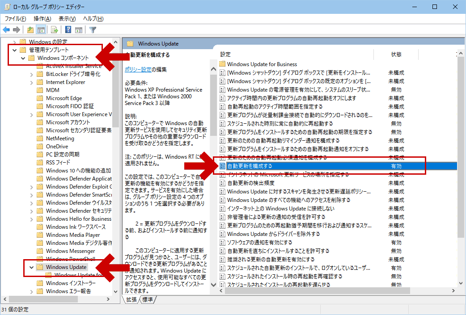Click the Forward arrow toolbar icon
Screen dimensions: 466x315
[17, 29]
